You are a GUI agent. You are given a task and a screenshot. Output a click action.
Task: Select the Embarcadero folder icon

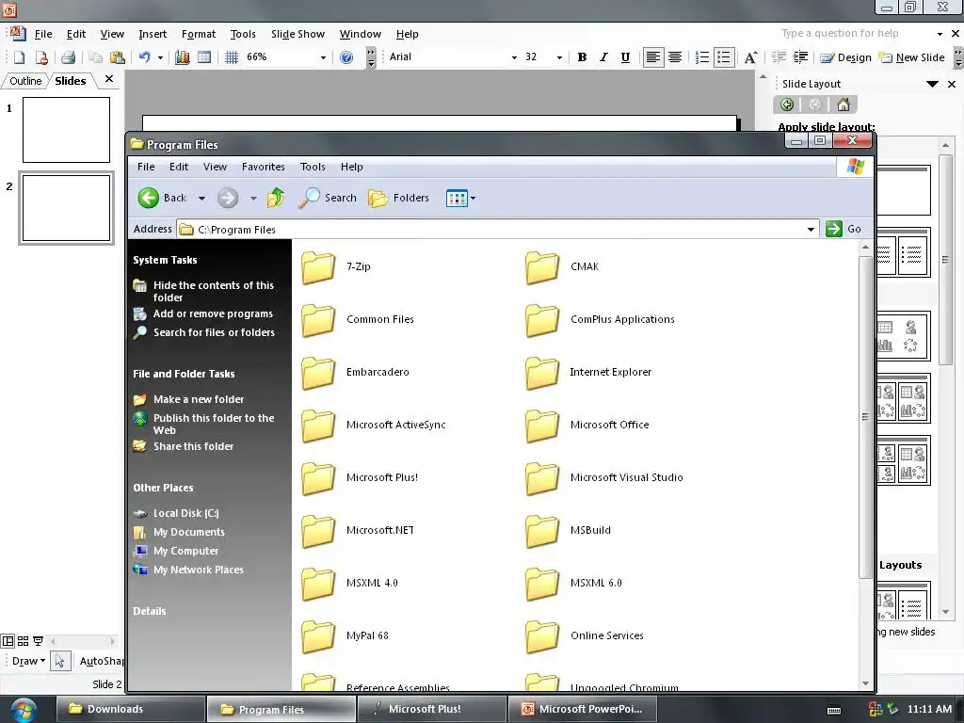tap(318, 373)
